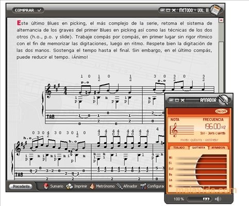Adjust the tuner volume slider

point(200,199)
